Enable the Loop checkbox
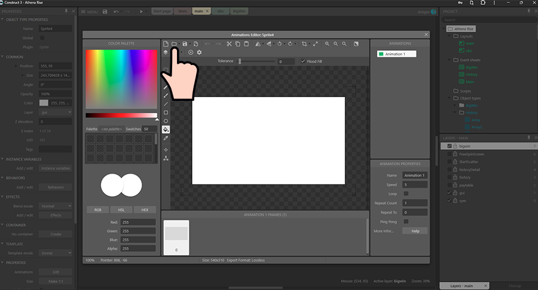 (x=406, y=194)
